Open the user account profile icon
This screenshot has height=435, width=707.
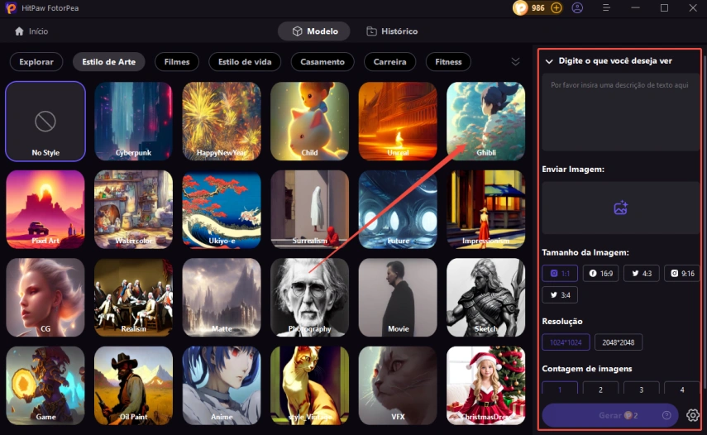point(577,8)
